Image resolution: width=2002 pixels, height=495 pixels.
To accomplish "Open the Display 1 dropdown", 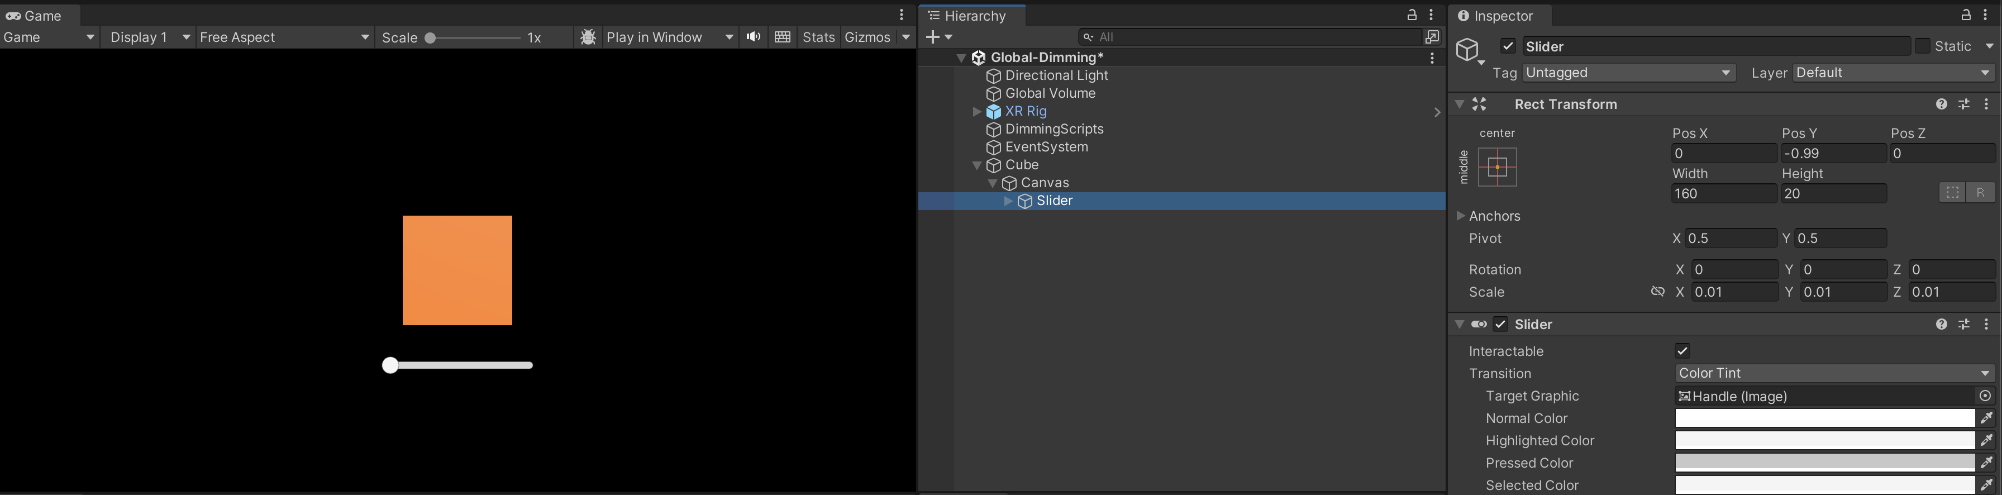I will (149, 37).
